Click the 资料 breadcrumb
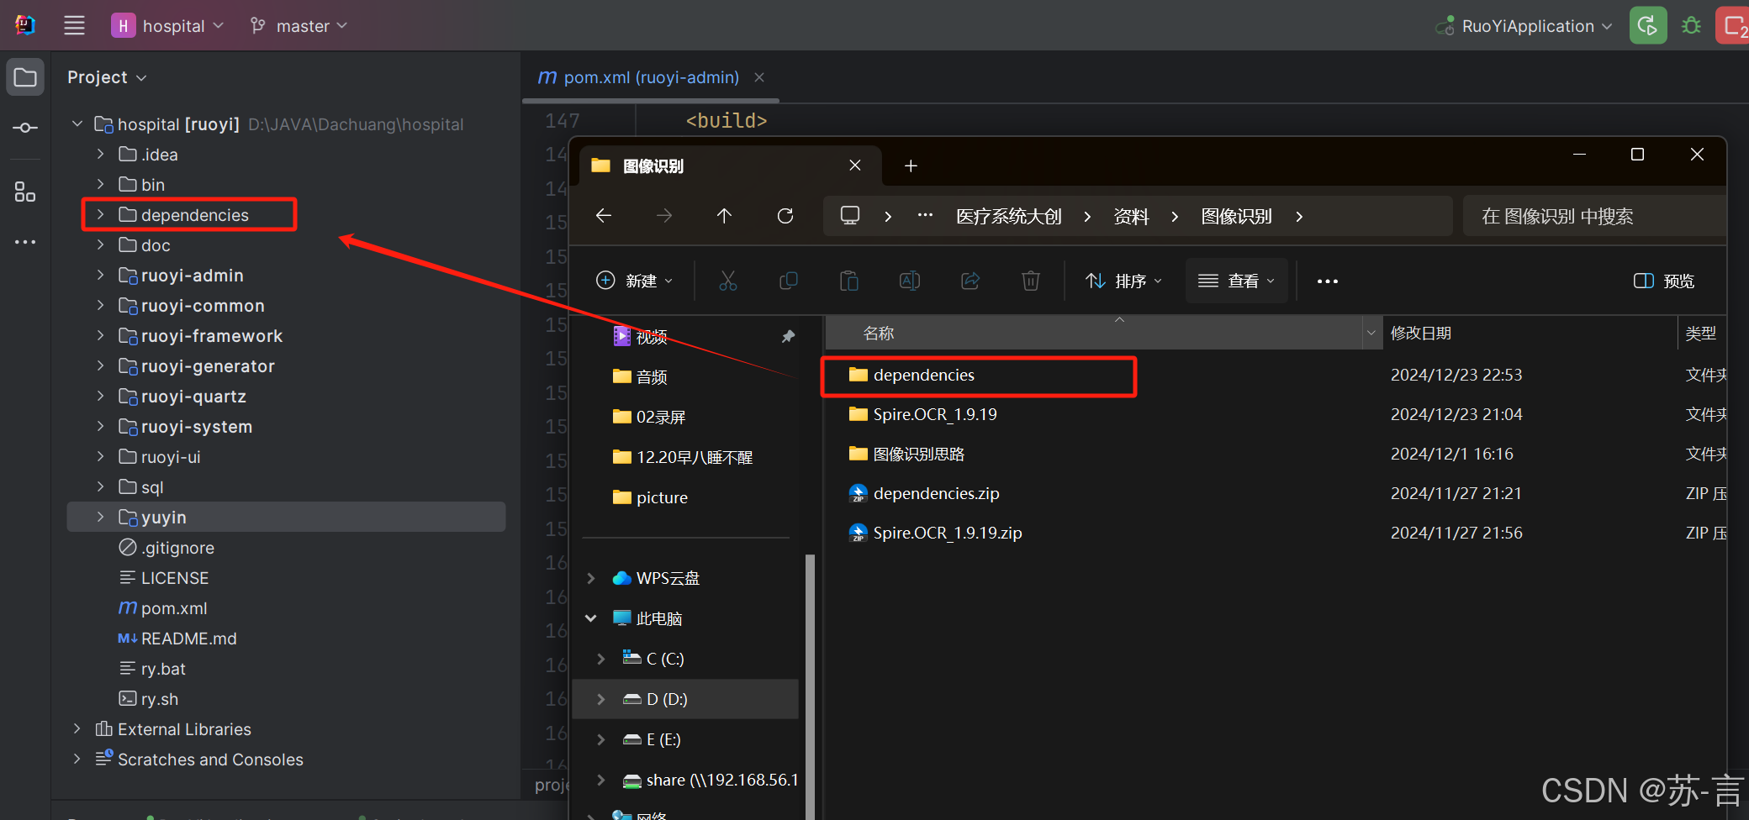The height and width of the screenshot is (820, 1749). pyautogui.click(x=1131, y=217)
